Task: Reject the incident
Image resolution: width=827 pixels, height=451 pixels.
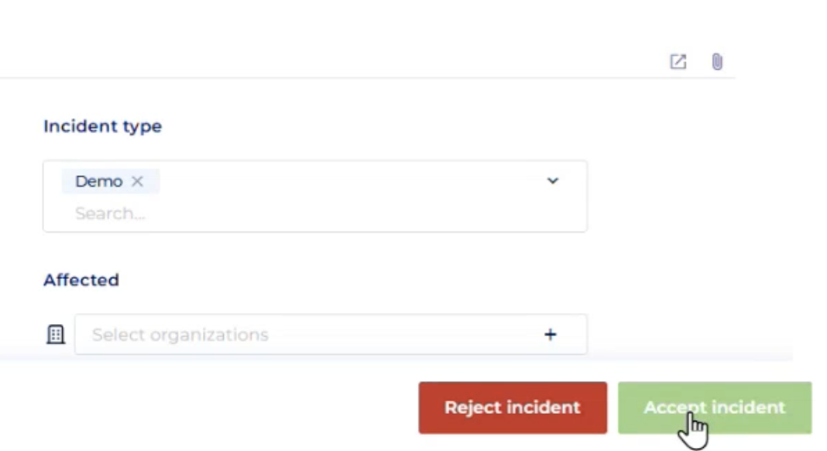Action: [513, 408]
